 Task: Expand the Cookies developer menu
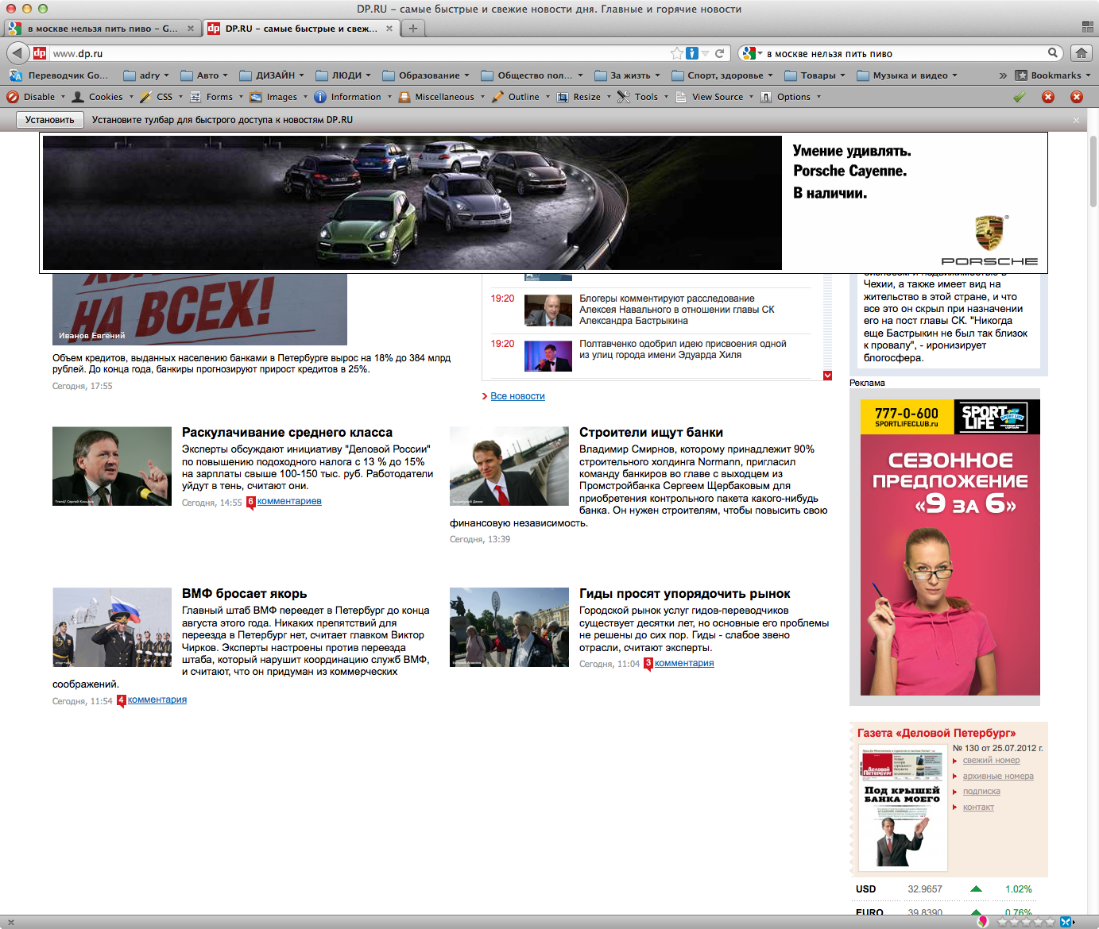(105, 97)
